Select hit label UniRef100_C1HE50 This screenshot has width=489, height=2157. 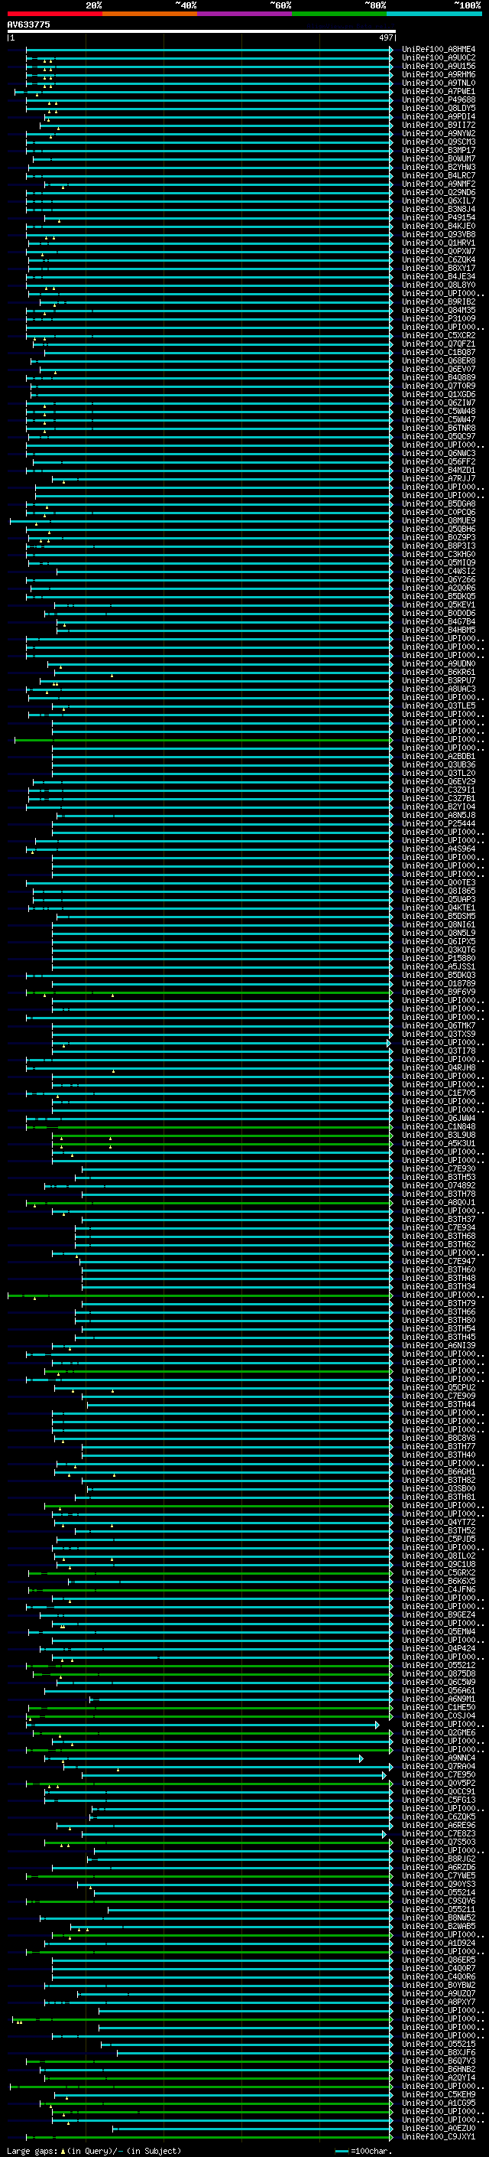[x=439, y=1707]
